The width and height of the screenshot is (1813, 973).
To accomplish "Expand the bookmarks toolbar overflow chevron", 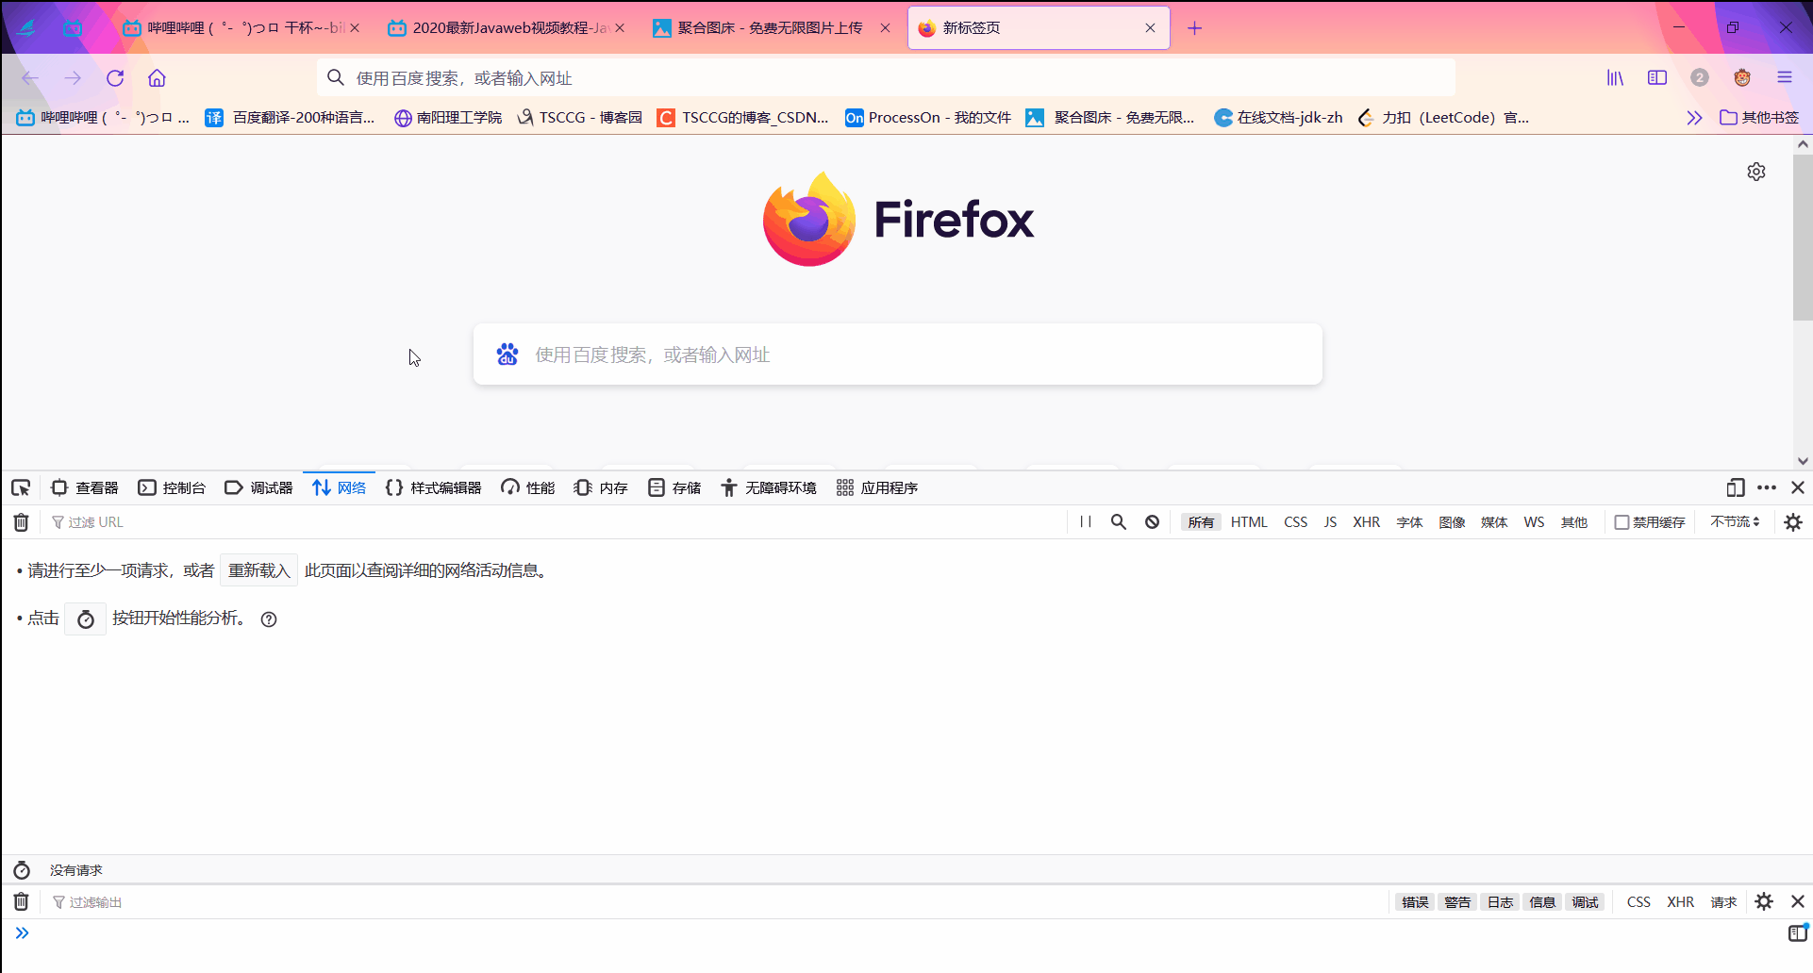I will tap(1694, 118).
